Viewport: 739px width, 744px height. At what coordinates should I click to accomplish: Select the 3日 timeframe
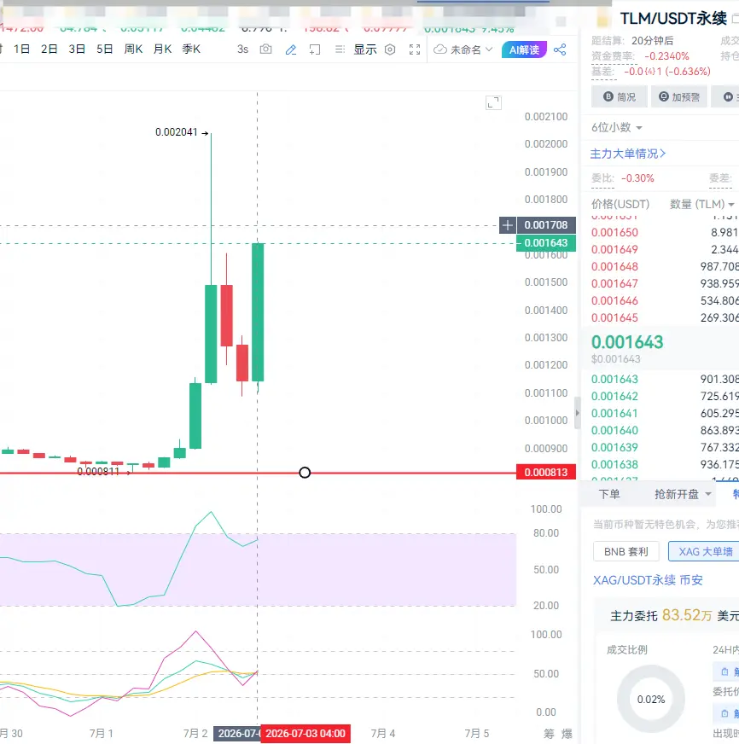coord(77,49)
